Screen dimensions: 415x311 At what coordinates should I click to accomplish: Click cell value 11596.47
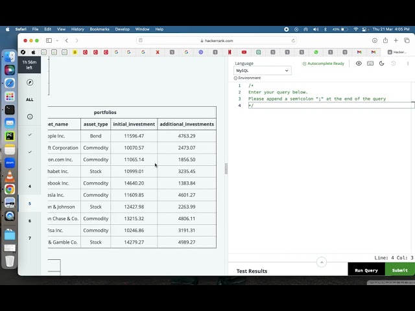click(x=134, y=136)
